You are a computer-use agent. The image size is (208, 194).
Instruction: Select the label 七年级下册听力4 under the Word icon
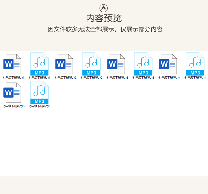[170, 78]
